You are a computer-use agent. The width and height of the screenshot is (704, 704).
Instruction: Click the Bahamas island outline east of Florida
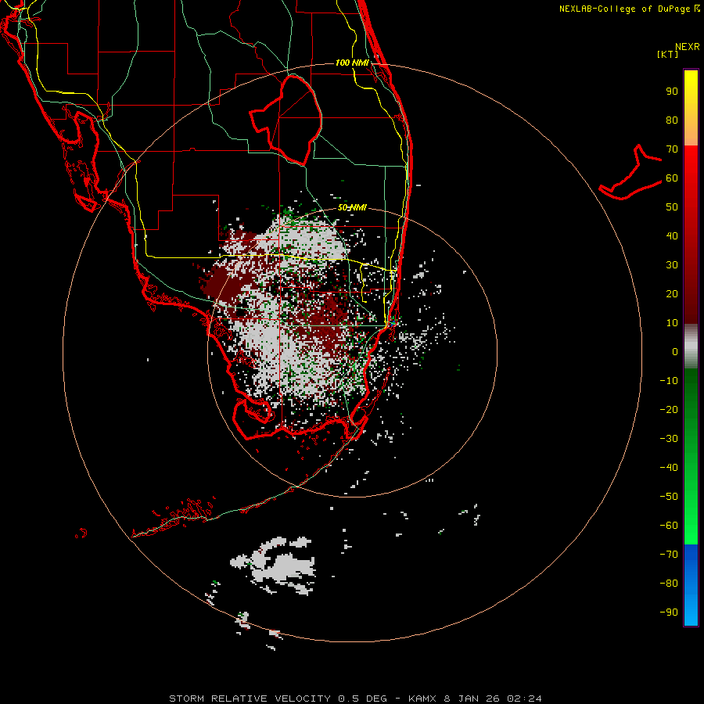click(x=630, y=172)
